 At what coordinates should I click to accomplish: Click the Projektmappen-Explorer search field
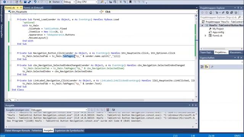click(x=218, y=17)
